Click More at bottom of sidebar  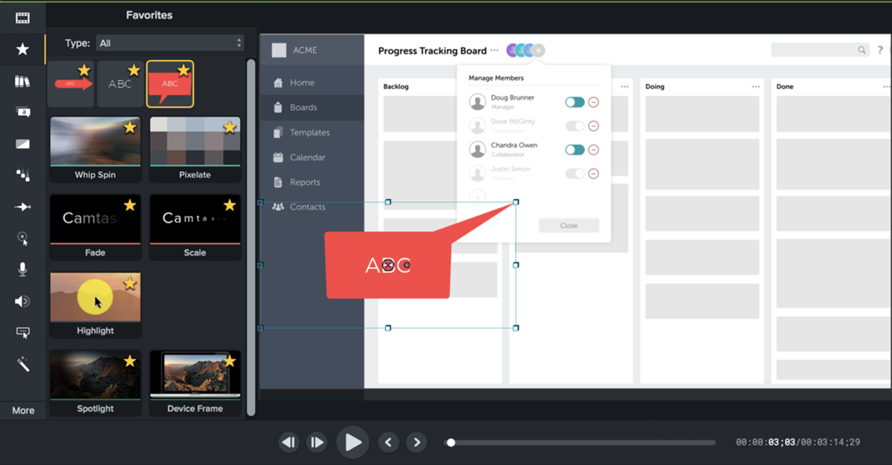tap(23, 410)
